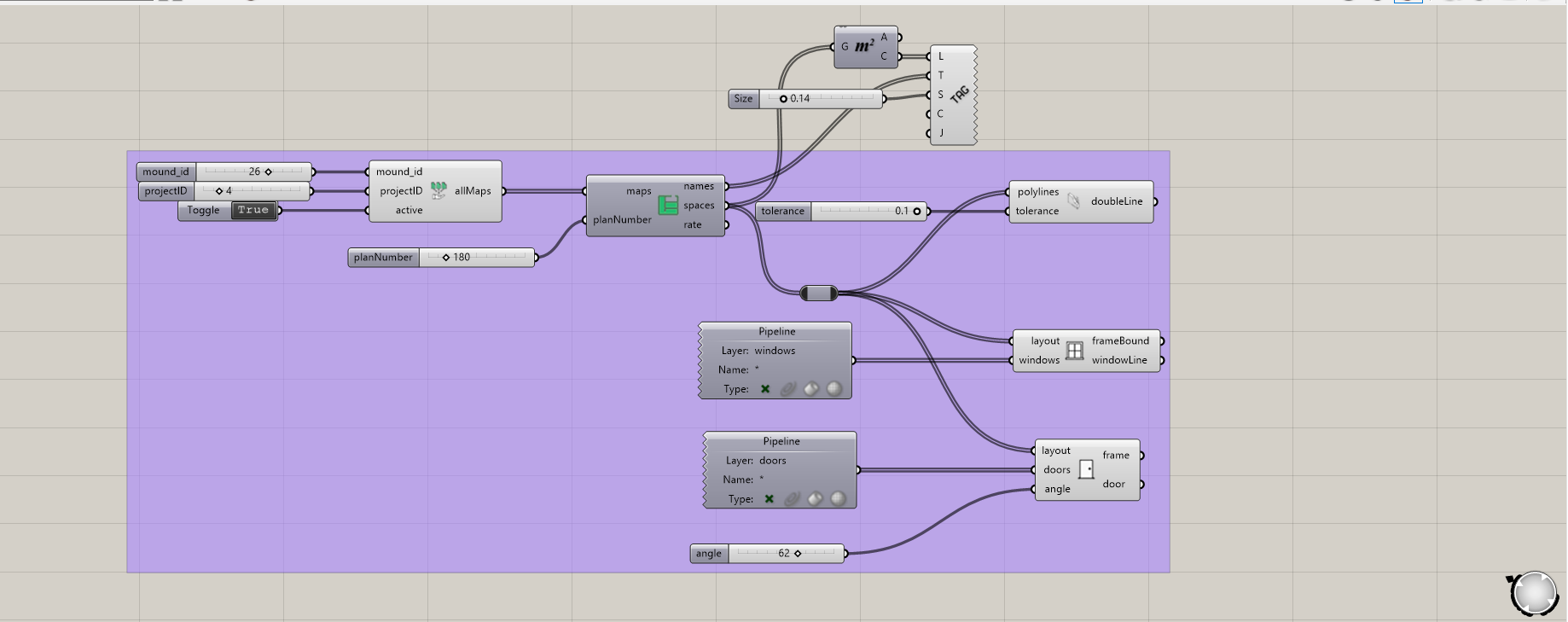Toggle curves type in doors Pipeline
Image resolution: width=1568 pixels, height=622 pixels.
click(793, 499)
